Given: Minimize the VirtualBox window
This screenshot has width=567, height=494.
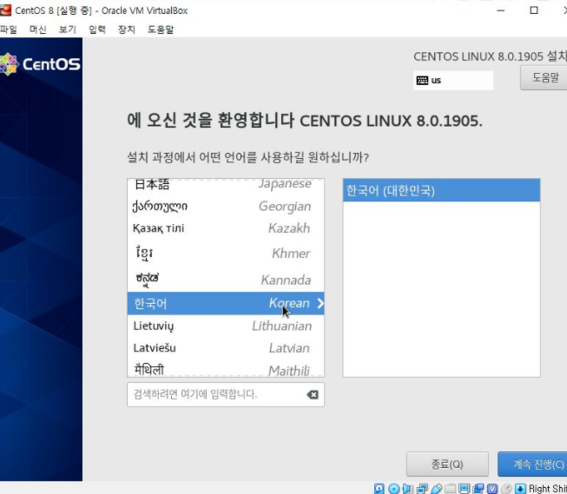Looking at the screenshot, I should coord(500,10).
